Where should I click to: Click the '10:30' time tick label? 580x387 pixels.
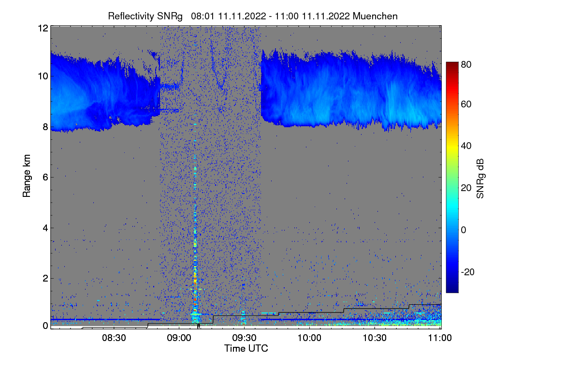pyautogui.click(x=375, y=338)
